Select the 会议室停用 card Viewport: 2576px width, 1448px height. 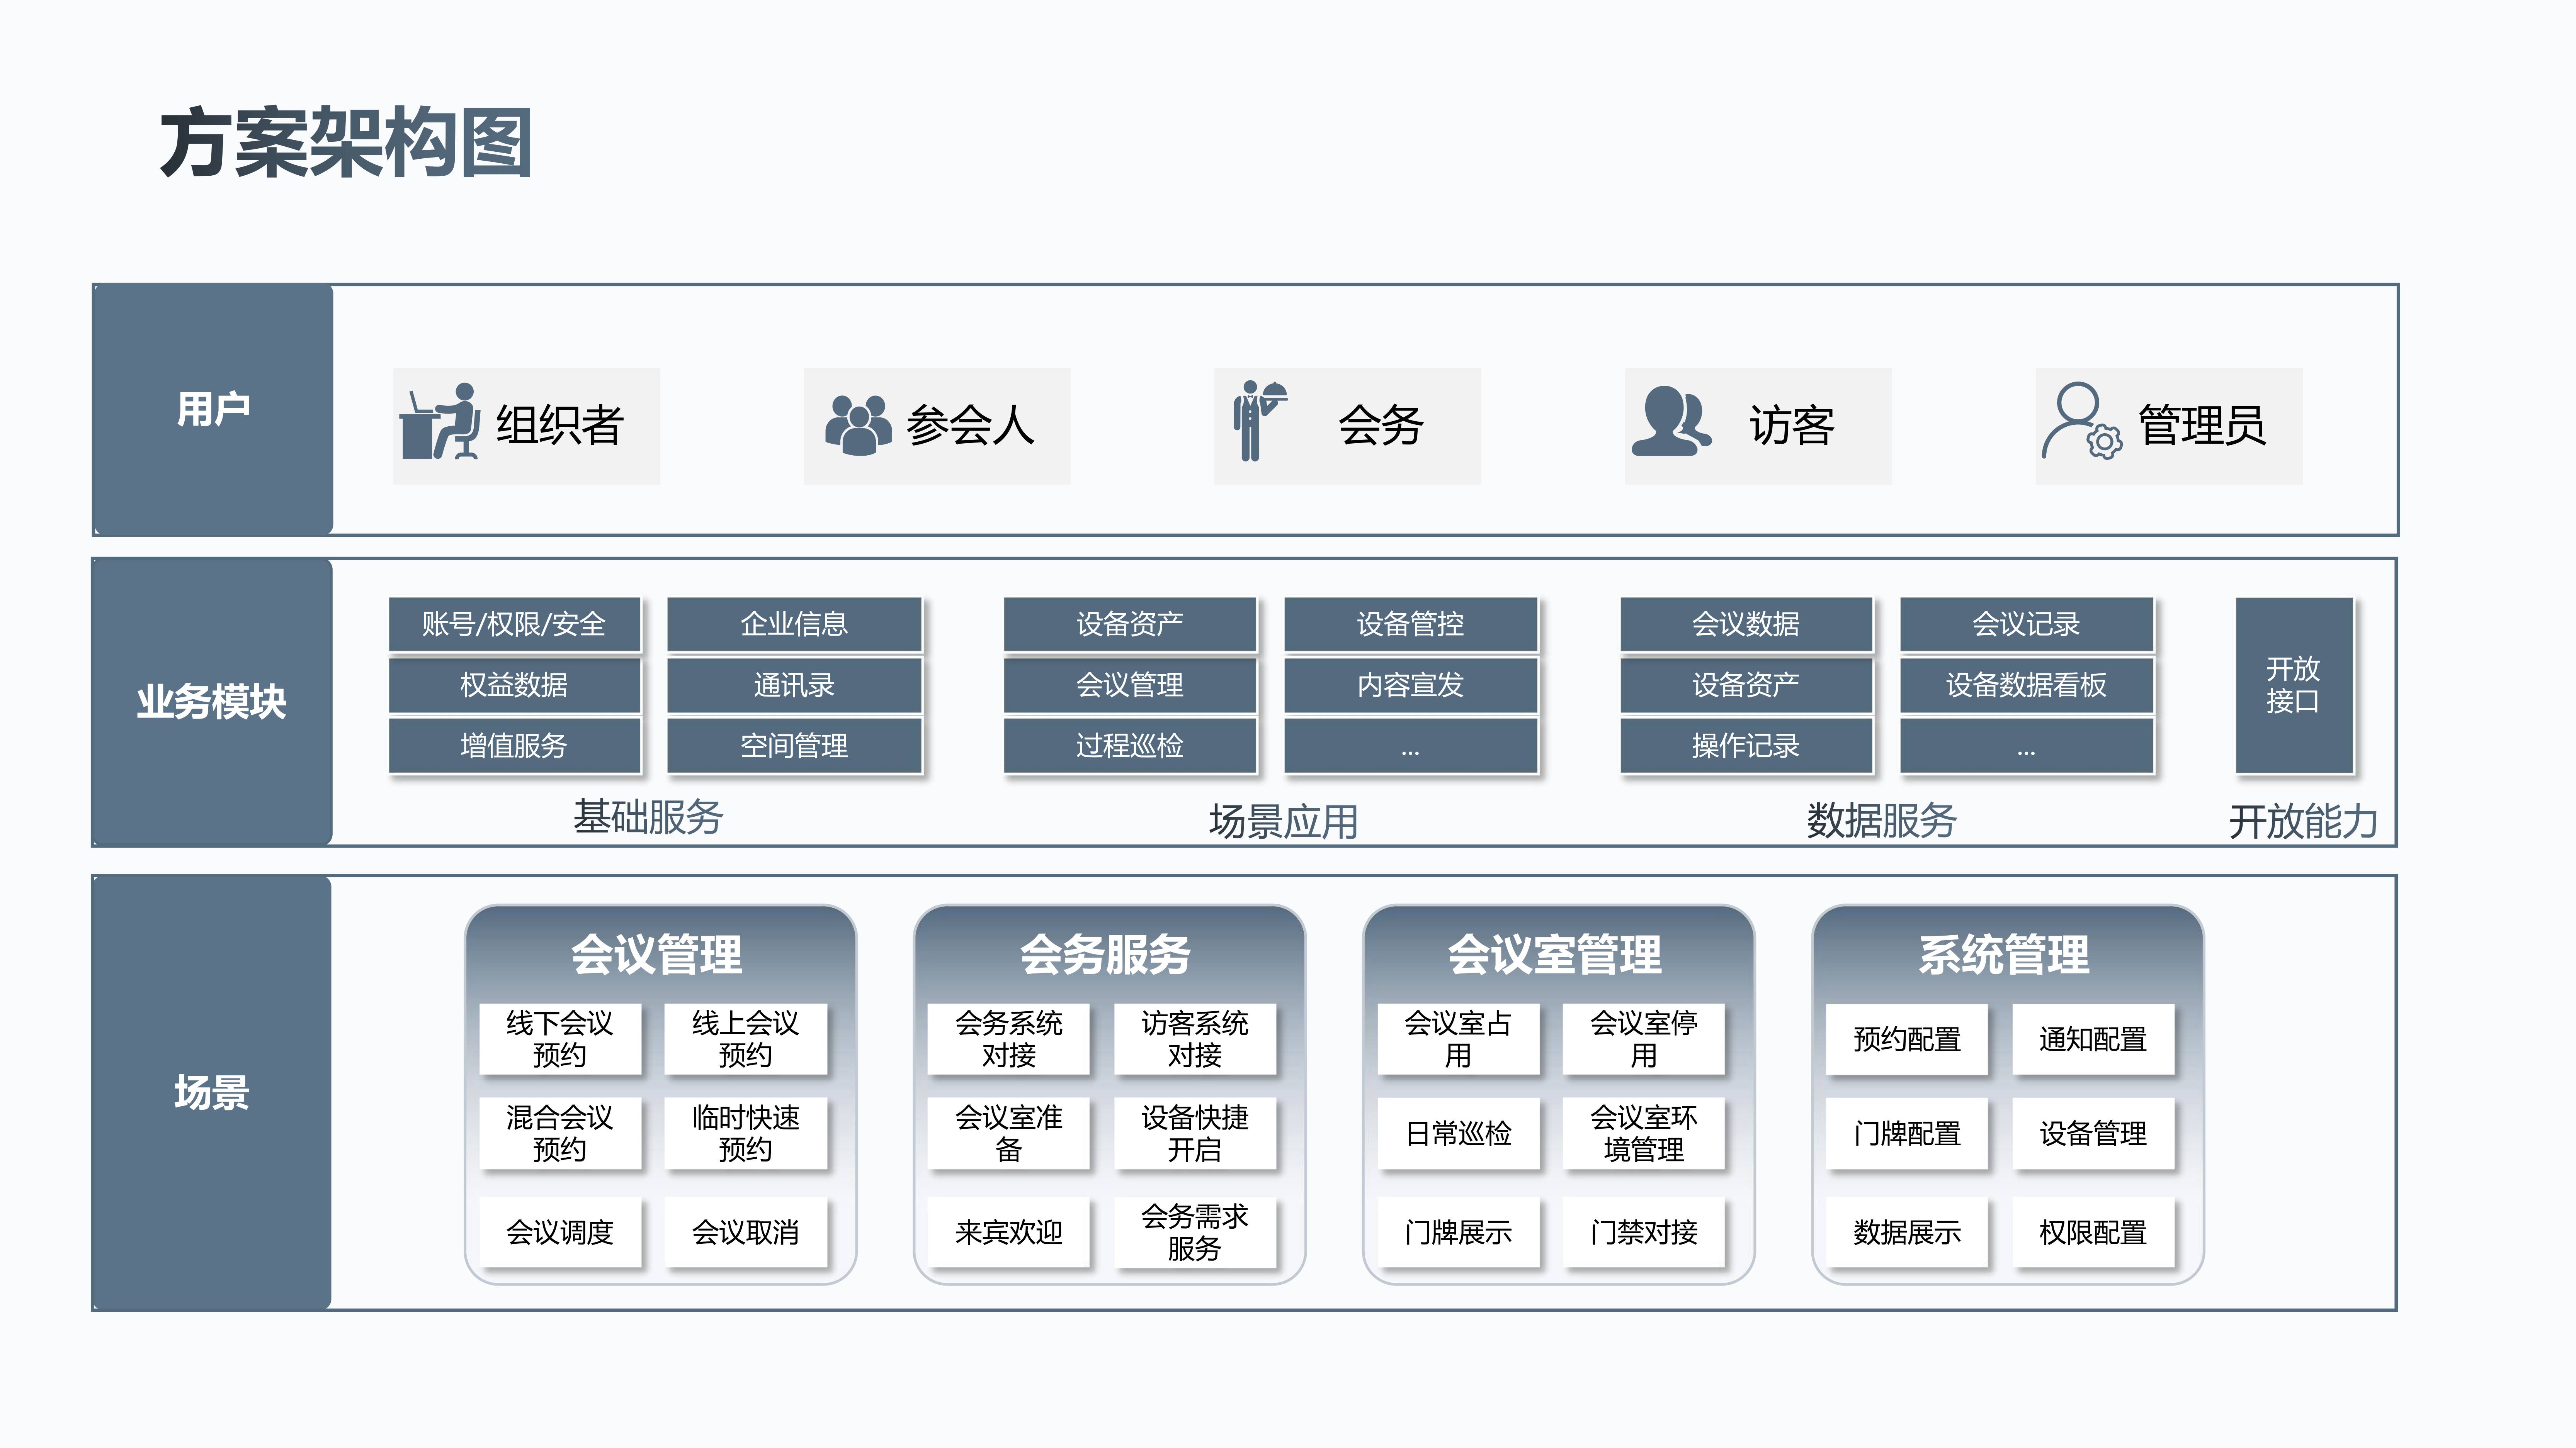tap(1644, 1039)
